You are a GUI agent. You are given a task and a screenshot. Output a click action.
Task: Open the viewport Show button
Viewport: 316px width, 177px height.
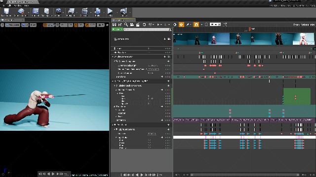[33, 25]
